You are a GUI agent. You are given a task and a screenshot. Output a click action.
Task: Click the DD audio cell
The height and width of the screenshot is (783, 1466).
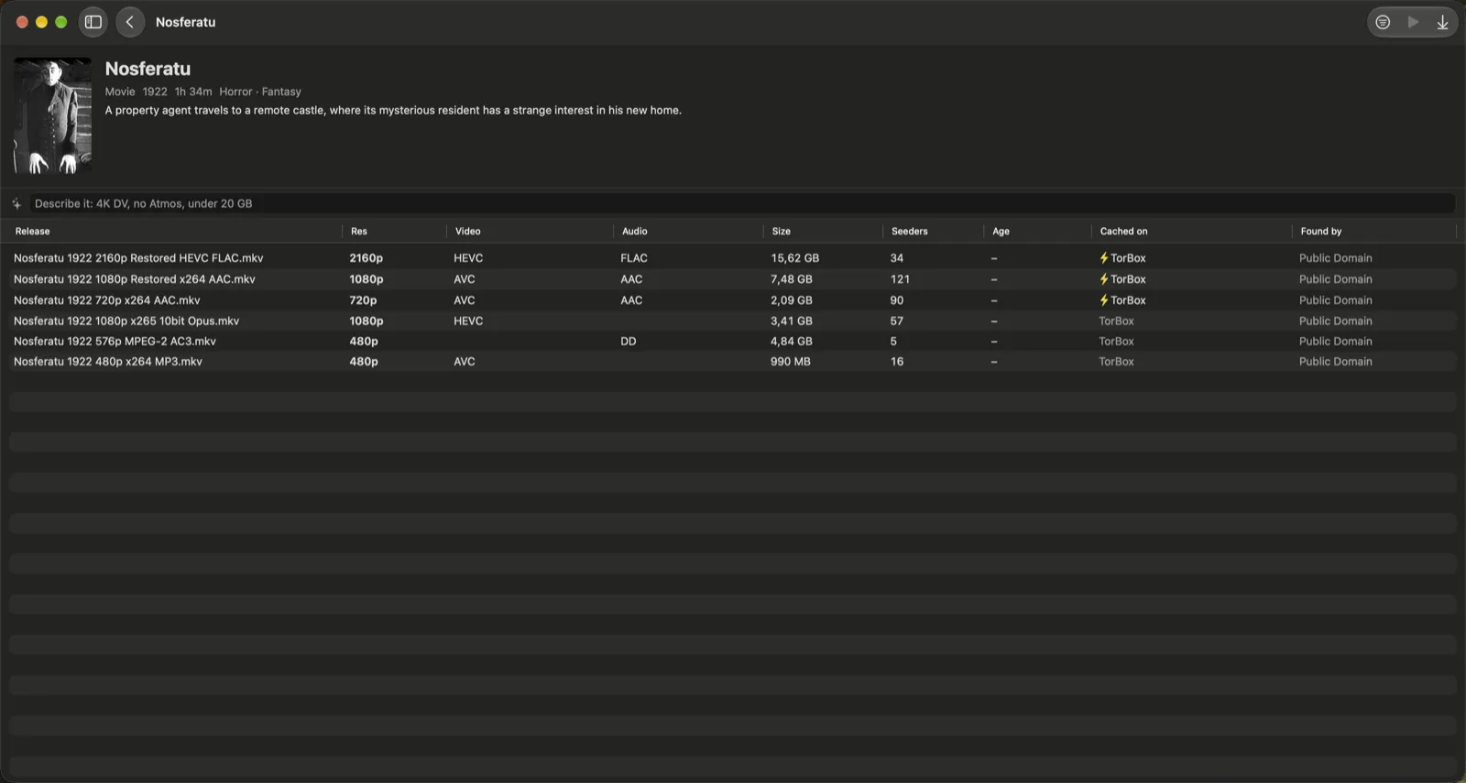pyautogui.click(x=628, y=341)
